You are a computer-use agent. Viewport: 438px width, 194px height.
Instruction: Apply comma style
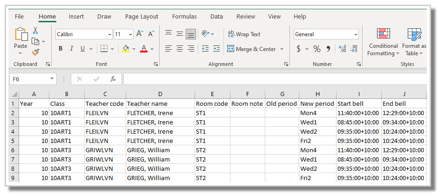point(329,49)
